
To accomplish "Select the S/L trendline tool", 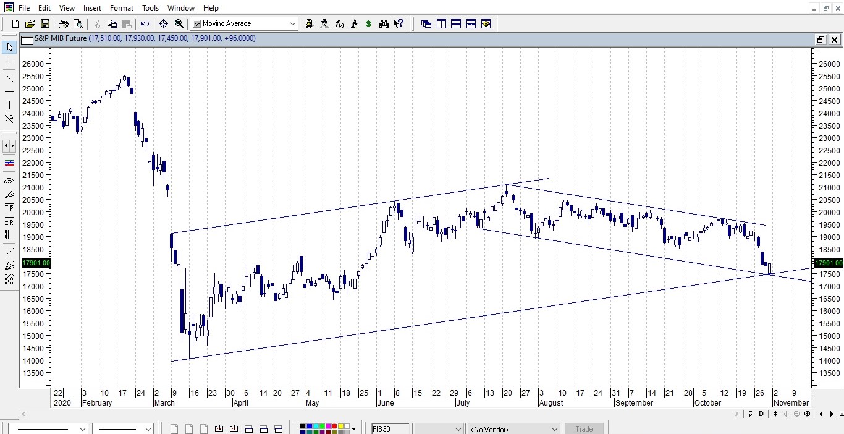I will (9, 119).
